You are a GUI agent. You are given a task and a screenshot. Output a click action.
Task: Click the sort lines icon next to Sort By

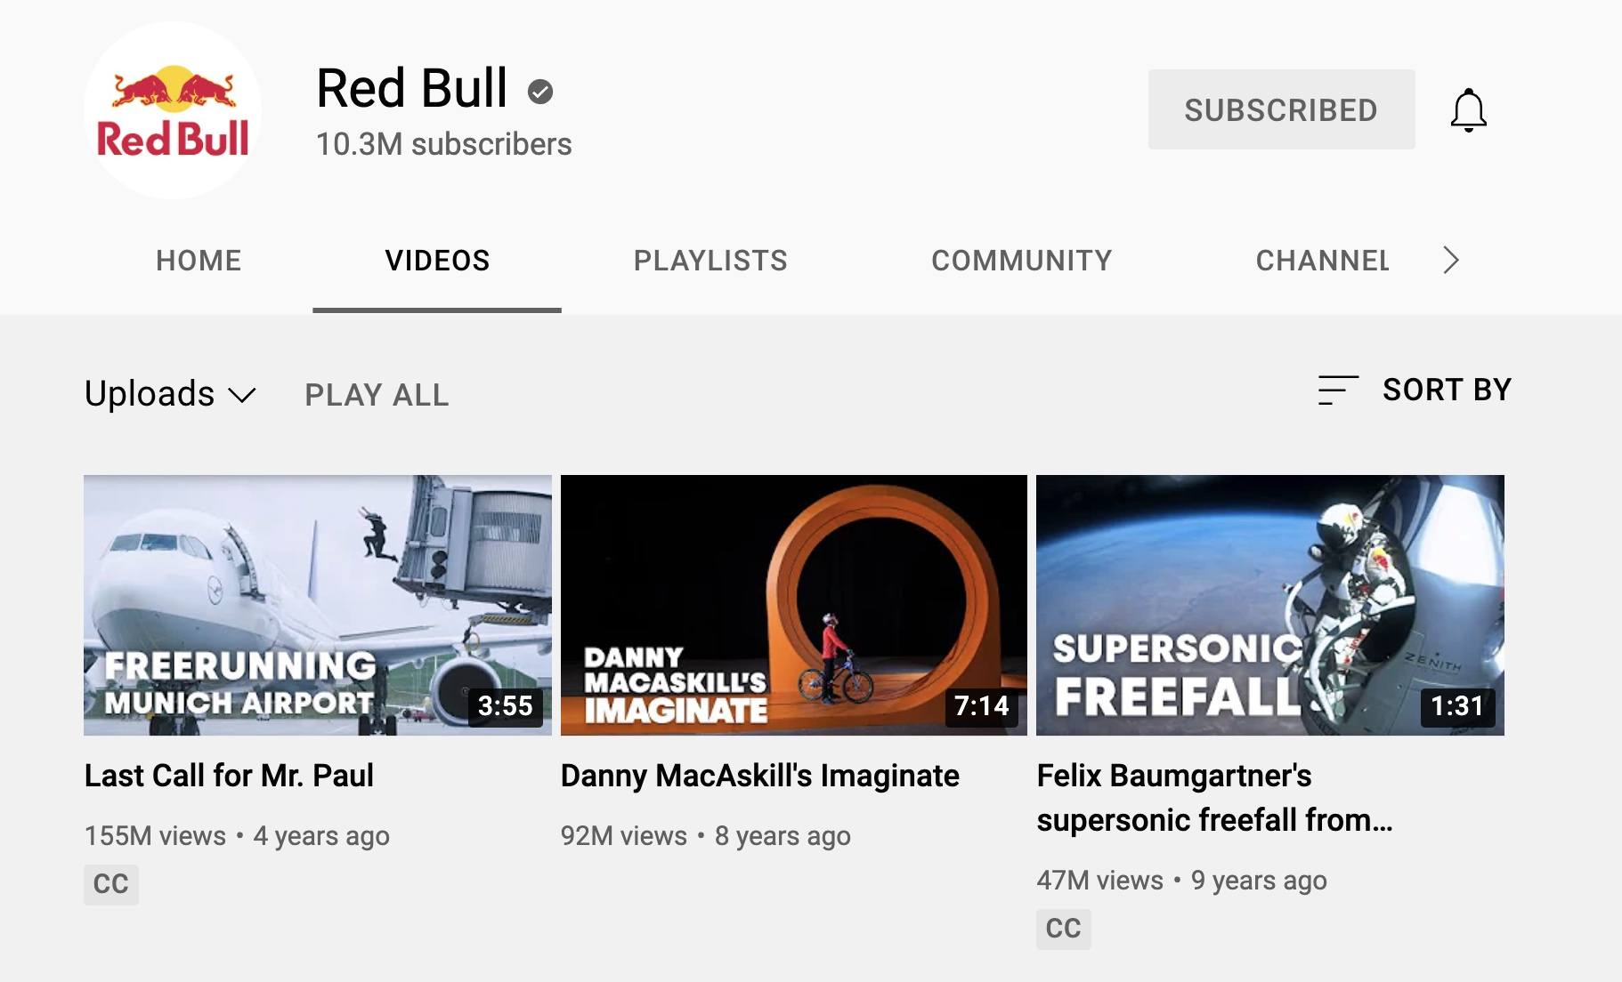(1338, 390)
